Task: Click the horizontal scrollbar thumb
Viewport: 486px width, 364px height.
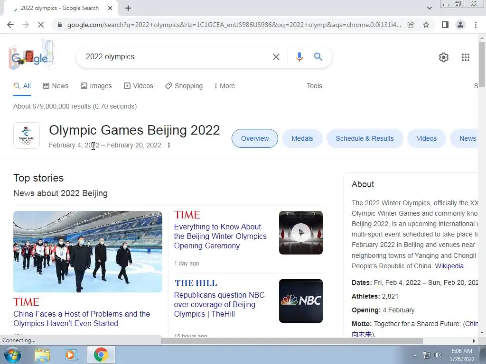Action: coord(292,341)
